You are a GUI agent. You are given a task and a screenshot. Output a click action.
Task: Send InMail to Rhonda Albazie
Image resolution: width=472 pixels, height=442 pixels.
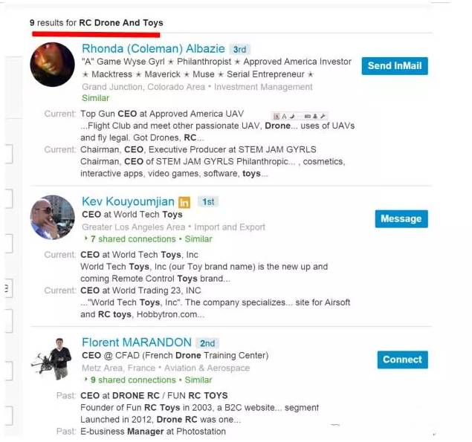coord(395,65)
